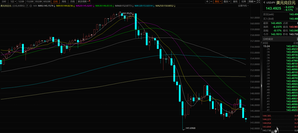Switch to 周线 weekly tab
This screenshot has width=298, height=133.
coord(64,1)
